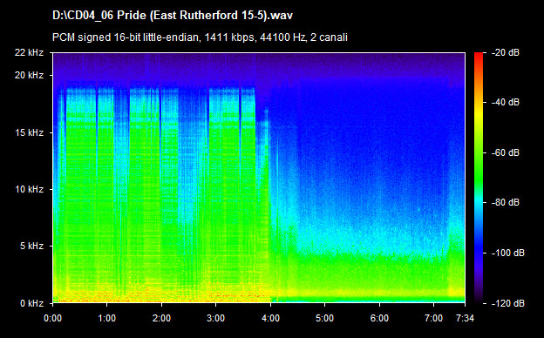Click the 7:34 end time marker
Viewport: 544px width, 338px height.
(x=465, y=318)
